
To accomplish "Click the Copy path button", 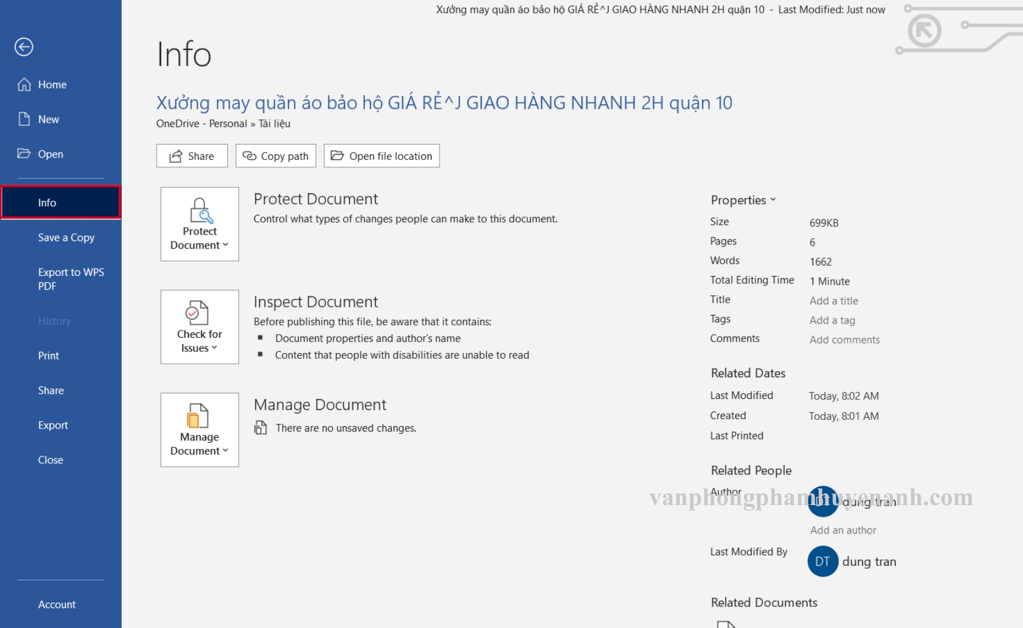I will tap(276, 156).
